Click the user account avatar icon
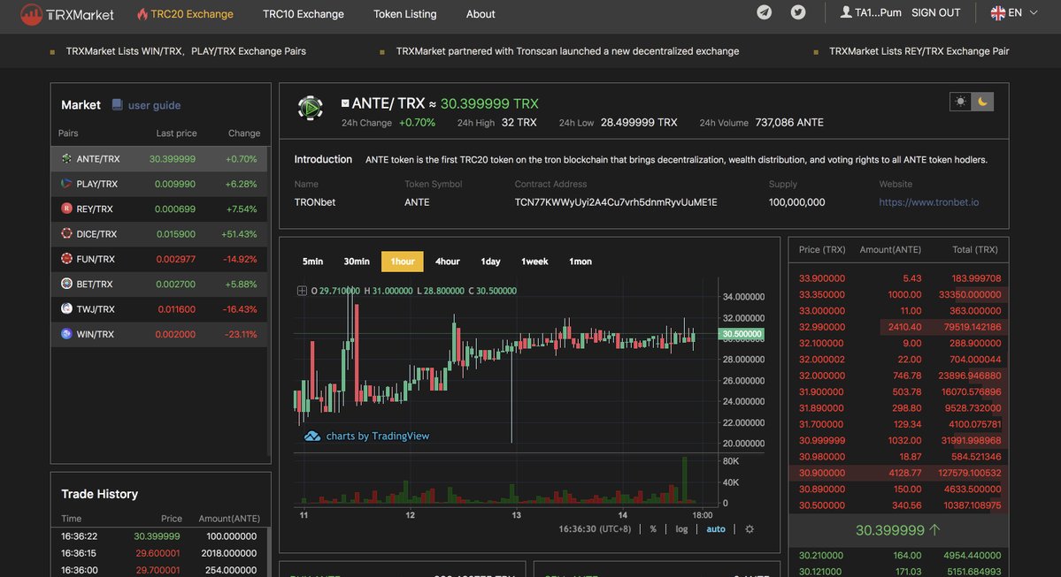 click(x=846, y=12)
